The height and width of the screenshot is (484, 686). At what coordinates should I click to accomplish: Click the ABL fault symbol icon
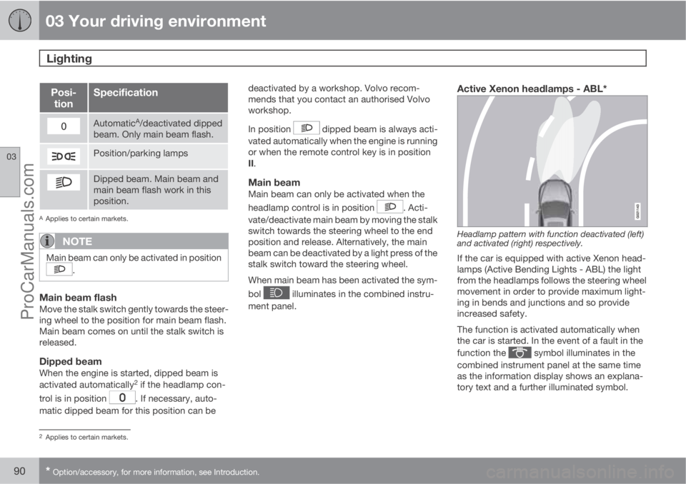[x=520, y=353]
